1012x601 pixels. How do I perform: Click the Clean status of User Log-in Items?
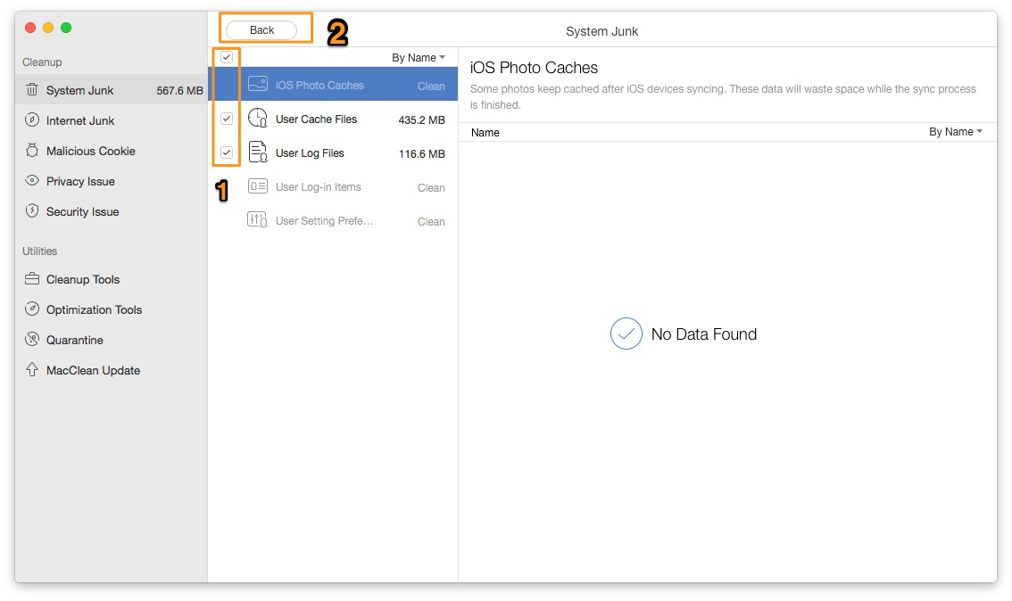pyautogui.click(x=431, y=187)
